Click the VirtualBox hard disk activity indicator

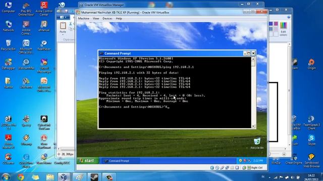click(x=212, y=167)
